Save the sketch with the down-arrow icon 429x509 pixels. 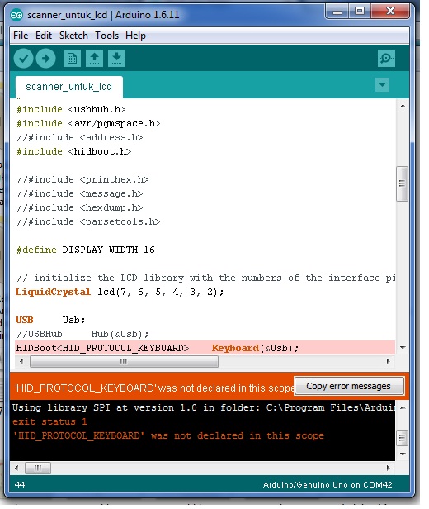[x=116, y=59]
